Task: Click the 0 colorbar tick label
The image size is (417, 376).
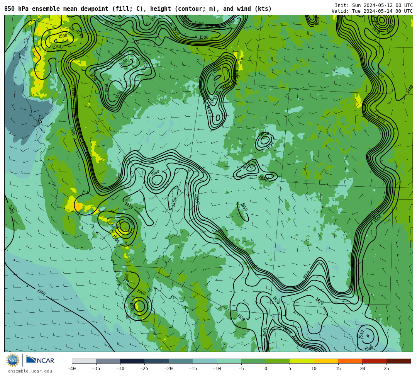Action: 266,369
